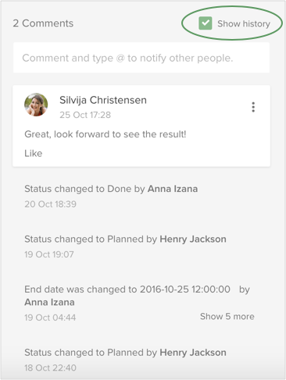Uncheck the Show history checkbox

click(206, 23)
